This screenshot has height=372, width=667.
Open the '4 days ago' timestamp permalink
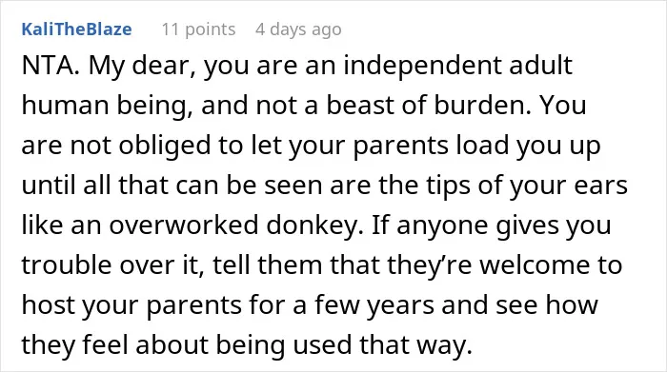pos(298,29)
